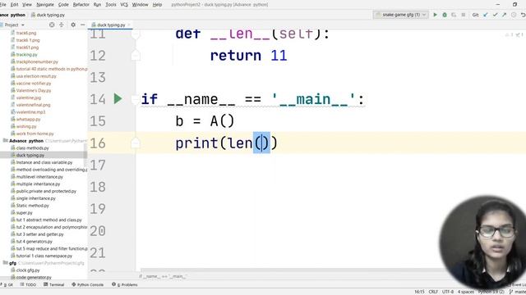Open whatsapp.py in project tree
Viewport: 526px width, 295px height.
(28, 119)
